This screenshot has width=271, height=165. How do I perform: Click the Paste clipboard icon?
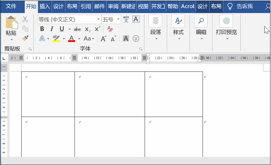coord(12,22)
